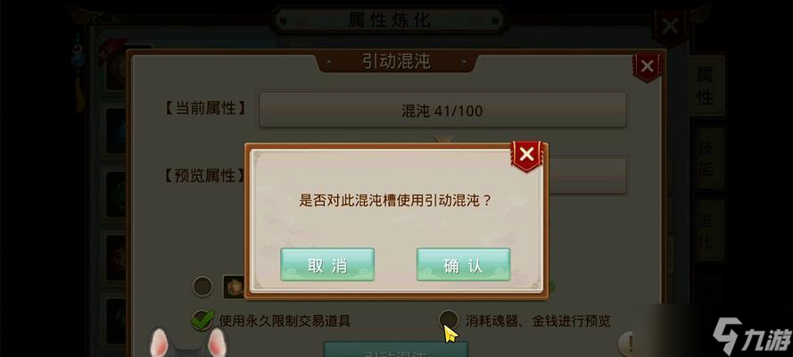
Task: Close the 属性炼化 window
Action: [670, 26]
